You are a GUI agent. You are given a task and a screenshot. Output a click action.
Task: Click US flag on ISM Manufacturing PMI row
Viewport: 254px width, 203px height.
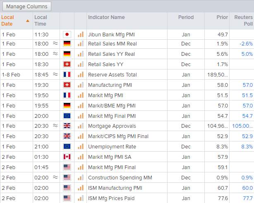(x=67, y=188)
